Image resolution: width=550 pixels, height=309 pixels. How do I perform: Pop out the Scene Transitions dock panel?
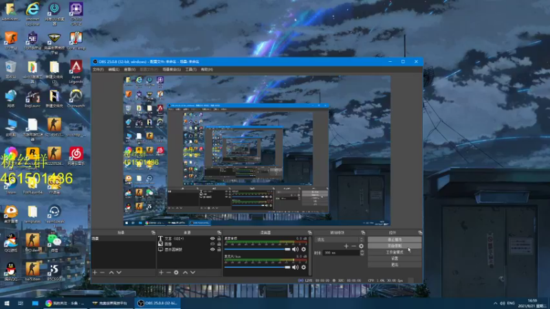click(363, 233)
